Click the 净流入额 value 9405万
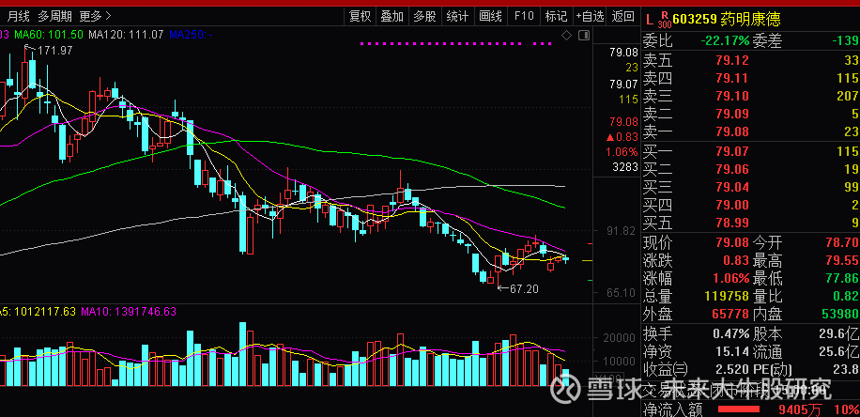The width and height of the screenshot is (860, 417). tap(800, 409)
